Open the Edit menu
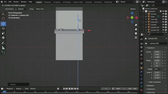This screenshot has height=94, width=168. (10, 2)
